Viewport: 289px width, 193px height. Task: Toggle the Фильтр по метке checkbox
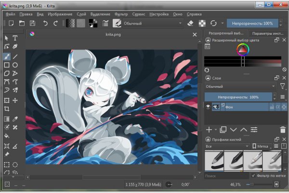(x=253, y=176)
